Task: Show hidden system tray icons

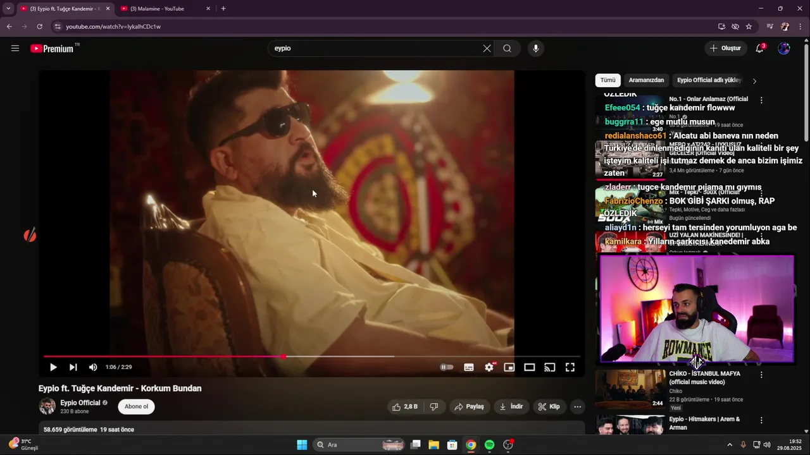Action: [730, 445]
